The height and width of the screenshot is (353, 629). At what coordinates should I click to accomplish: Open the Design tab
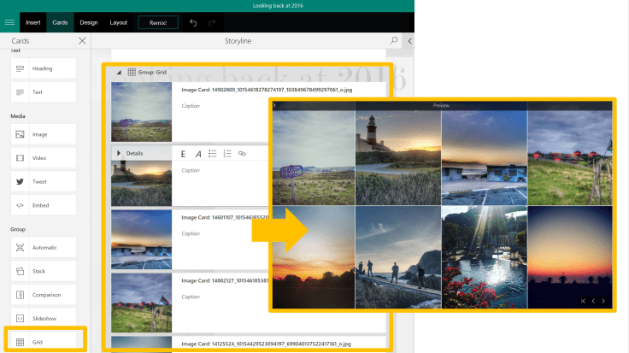(x=88, y=22)
